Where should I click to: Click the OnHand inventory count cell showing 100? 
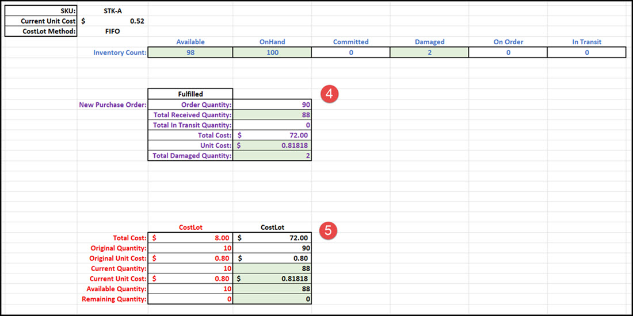(x=272, y=52)
